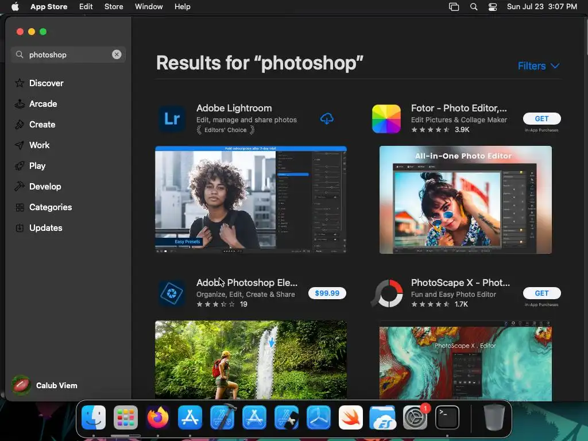Click the search field containing photoshop
The height and width of the screenshot is (441, 588).
coord(68,55)
